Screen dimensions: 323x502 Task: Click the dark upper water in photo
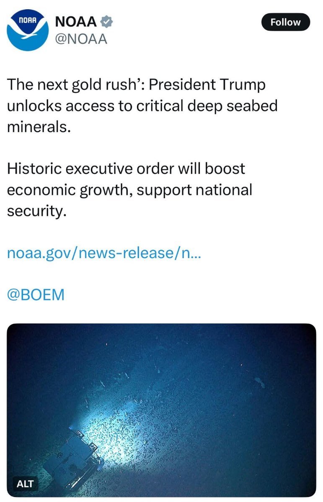161,351
